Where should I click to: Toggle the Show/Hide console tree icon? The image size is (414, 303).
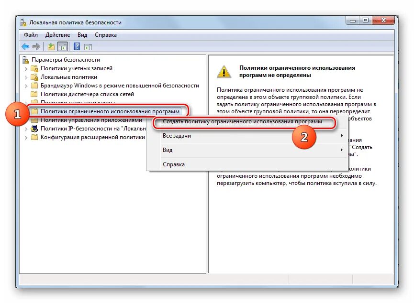tap(63, 47)
